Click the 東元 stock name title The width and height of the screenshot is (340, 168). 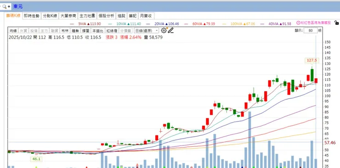[18, 7]
